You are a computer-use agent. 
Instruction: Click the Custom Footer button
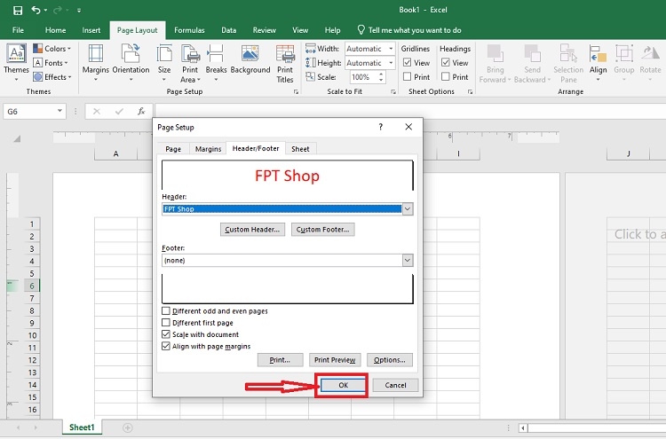click(x=323, y=230)
